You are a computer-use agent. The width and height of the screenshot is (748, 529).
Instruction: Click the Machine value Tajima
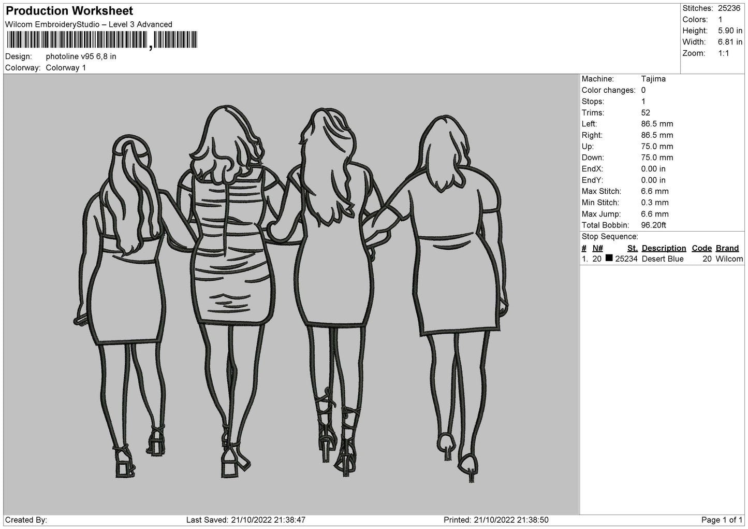click(x=653, y=79)
